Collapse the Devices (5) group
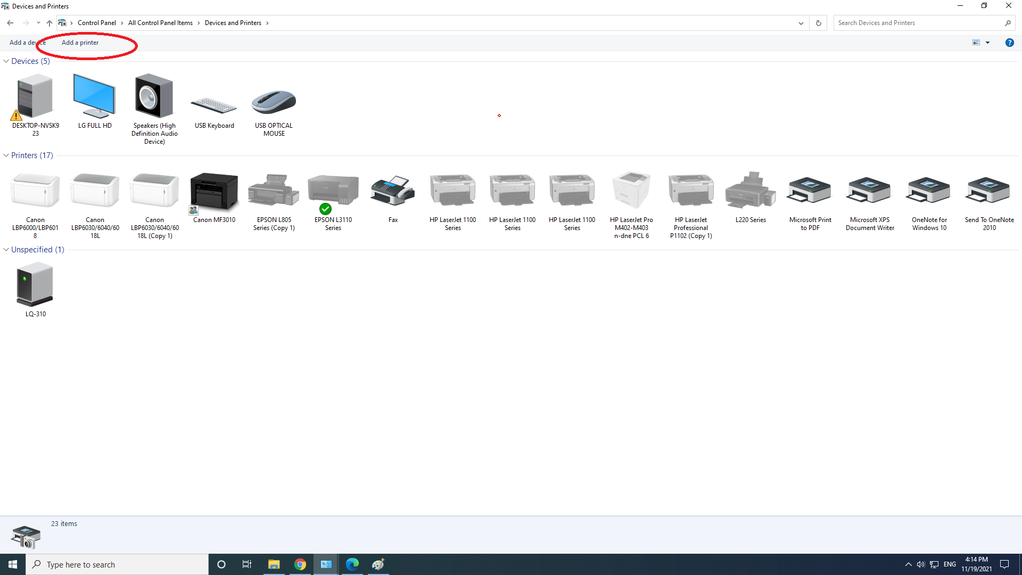This screenshot has height=575, width=1022. (x=6, y=61)
